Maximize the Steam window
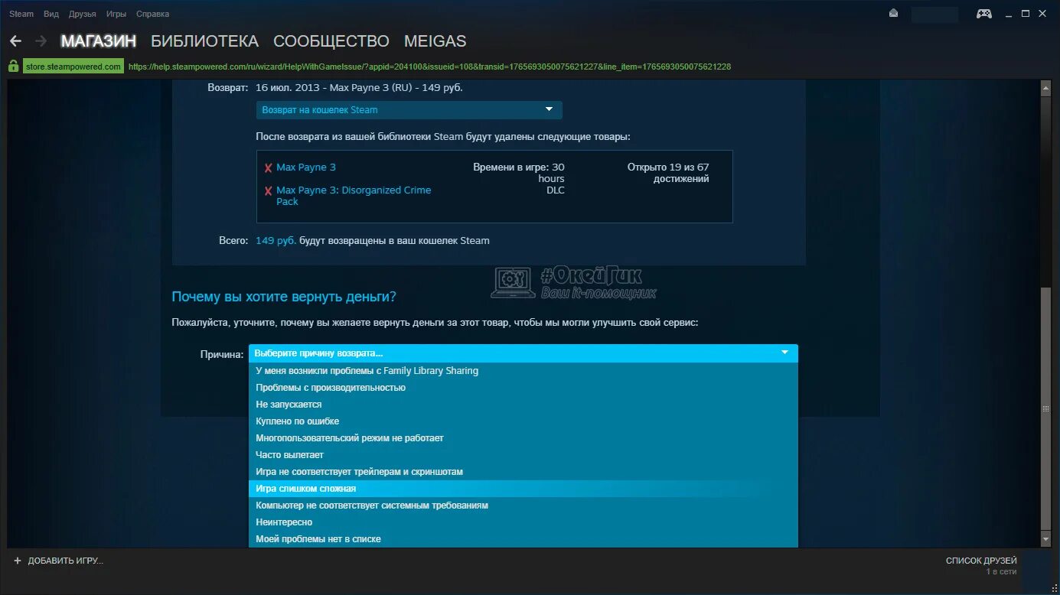Image resolution: width=1060 pixels, height=595 pixels. [1026, 14]
